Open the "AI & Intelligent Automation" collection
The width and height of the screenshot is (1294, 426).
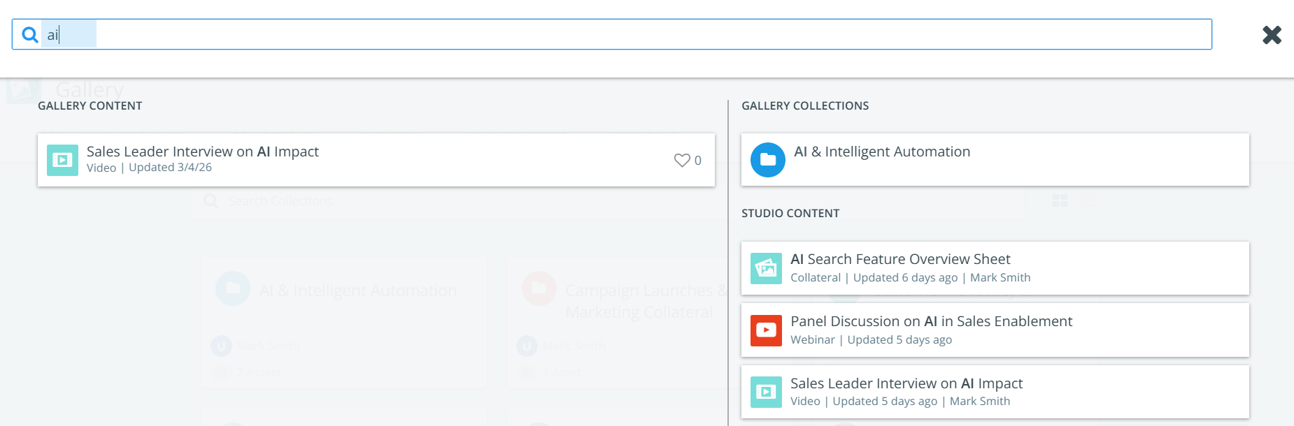coord(881,152)
